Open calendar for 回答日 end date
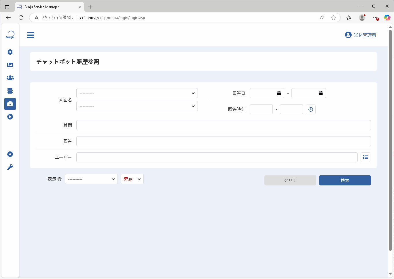Image resolution: width=394 pixels, height=279 pixels. [x=321, y=93]
